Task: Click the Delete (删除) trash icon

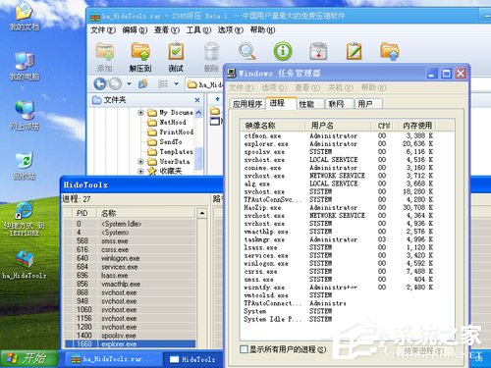Action: [x=211, y=51]
